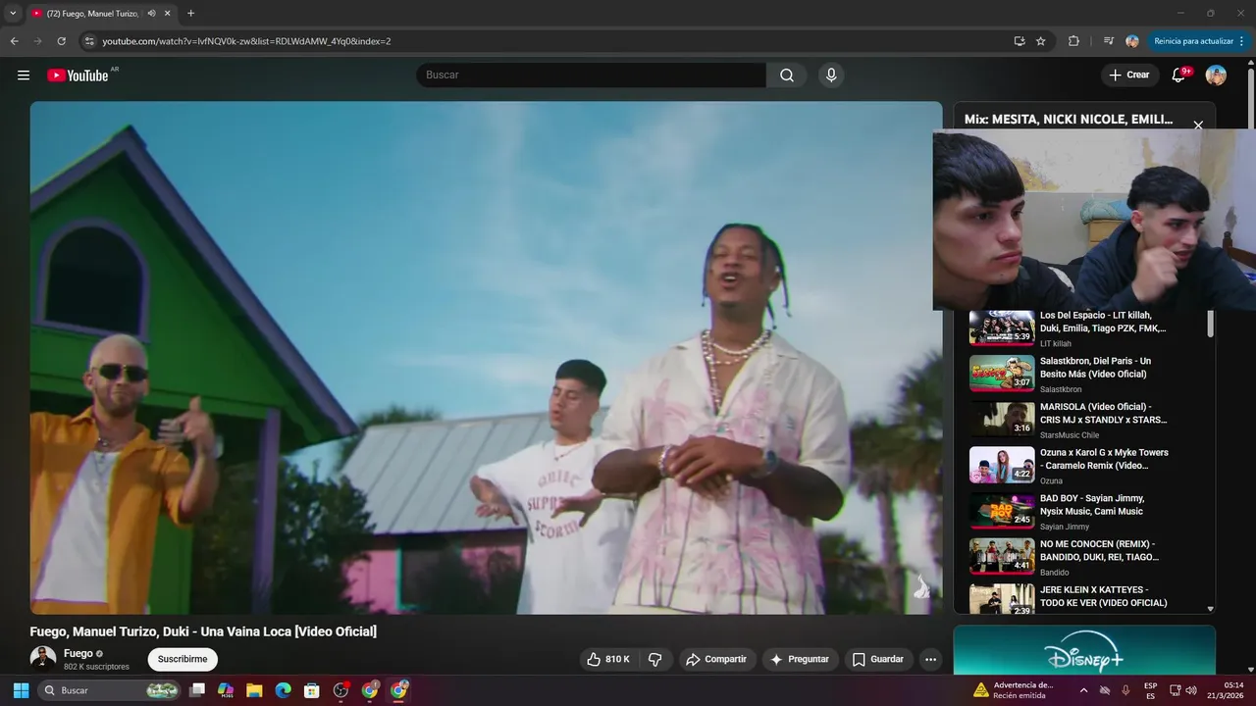Open the Fuego channel avatar
Viewport: 1256px width, 706px height.
pos(43,660)
